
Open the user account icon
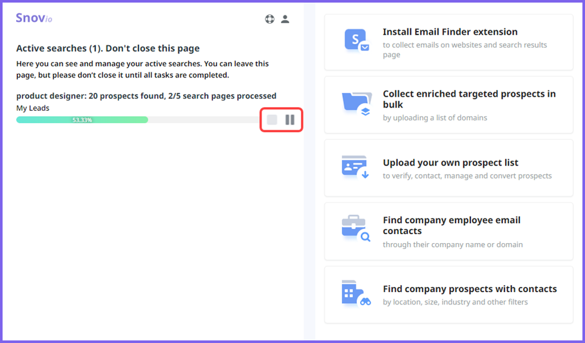(285, 19)
